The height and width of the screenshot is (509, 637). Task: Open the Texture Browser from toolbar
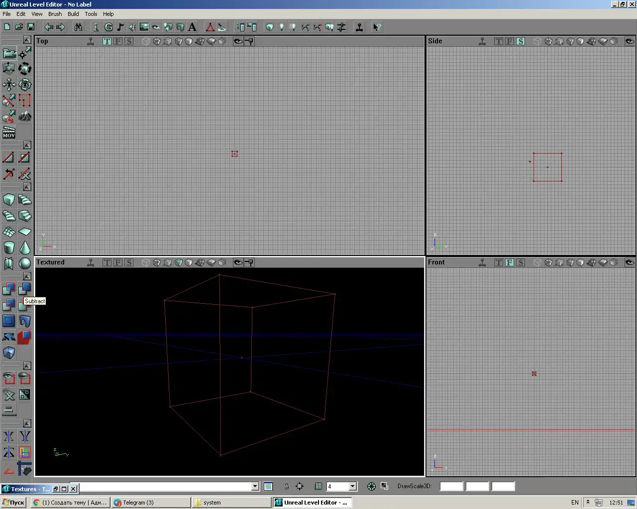tap(144, 27)
